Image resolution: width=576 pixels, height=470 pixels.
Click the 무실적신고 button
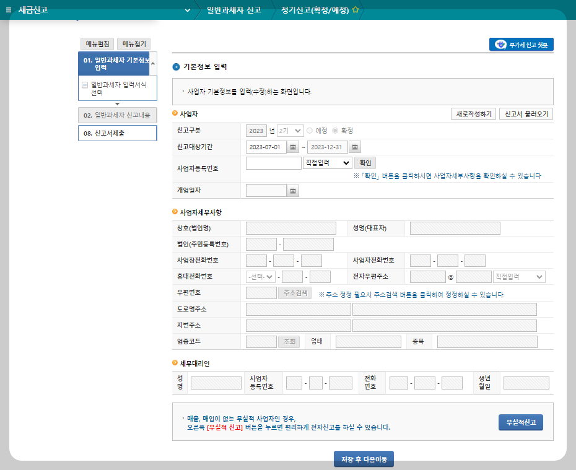(520, 422)
